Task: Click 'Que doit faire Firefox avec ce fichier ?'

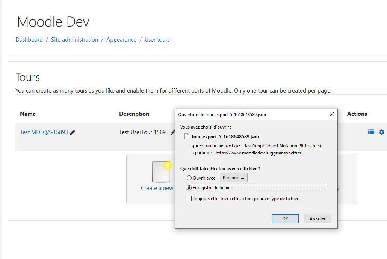Action: click(220, 169)
